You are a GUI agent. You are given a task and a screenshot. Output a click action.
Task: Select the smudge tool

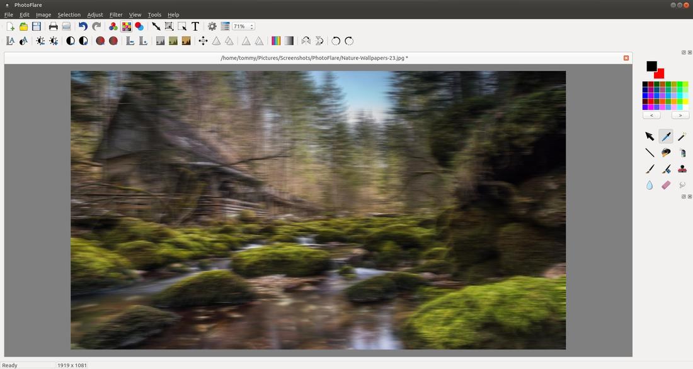click(x=682, y=185)
